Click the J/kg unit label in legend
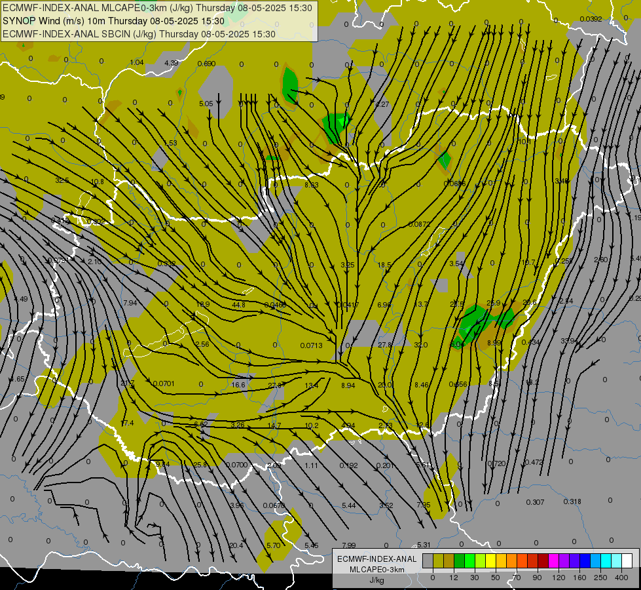Screen dimensions: 641x590 point(376,580)
